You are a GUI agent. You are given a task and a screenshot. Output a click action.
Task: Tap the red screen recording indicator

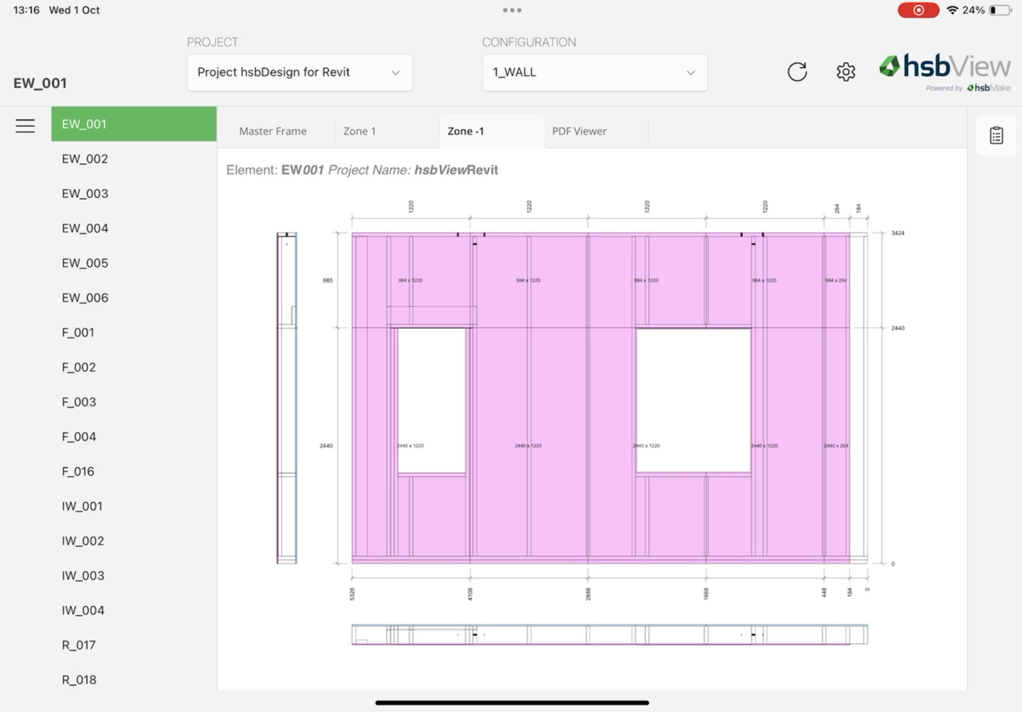(x=918, y=10)
